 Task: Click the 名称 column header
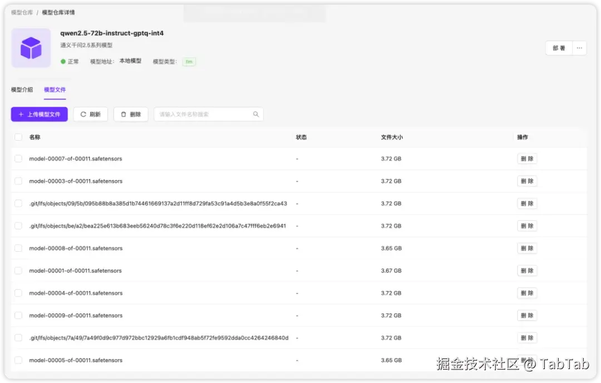[35, 137]
